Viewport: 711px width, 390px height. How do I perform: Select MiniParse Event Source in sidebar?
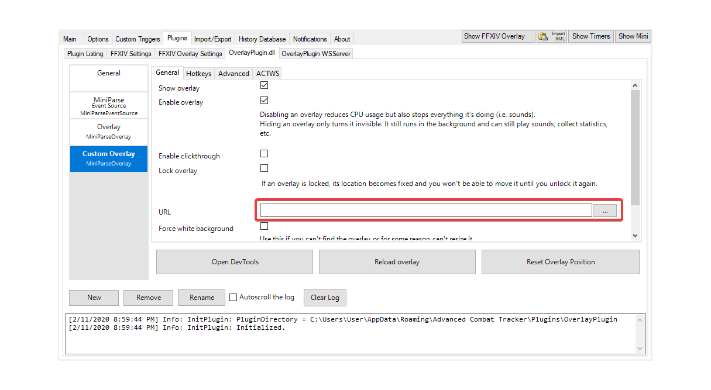[x=108, y=105]
